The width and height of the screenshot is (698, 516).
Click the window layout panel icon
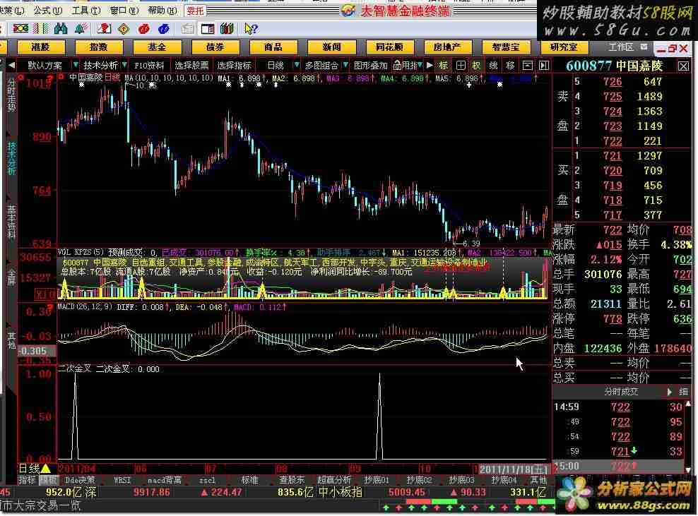208,29
